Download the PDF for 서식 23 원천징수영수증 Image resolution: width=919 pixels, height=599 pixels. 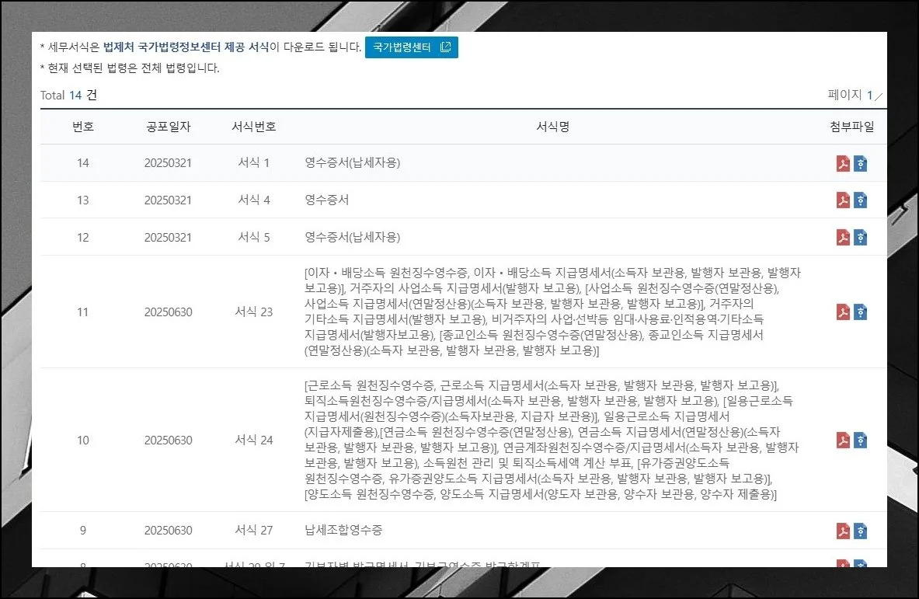[844, 312]
